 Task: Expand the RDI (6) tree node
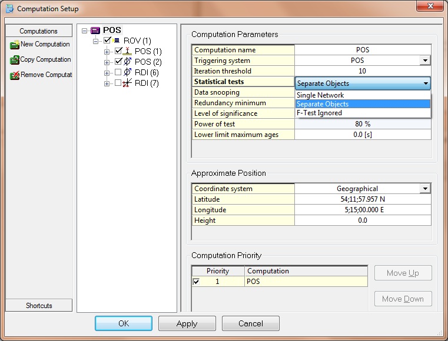click(107, 73)
